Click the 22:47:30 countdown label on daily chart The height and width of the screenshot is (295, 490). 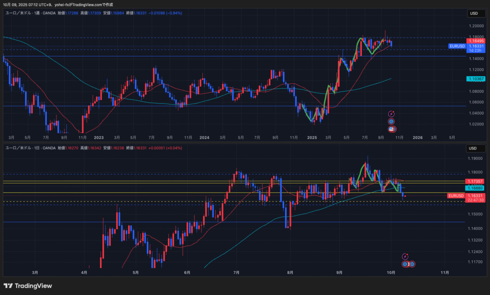pos(476,200)
